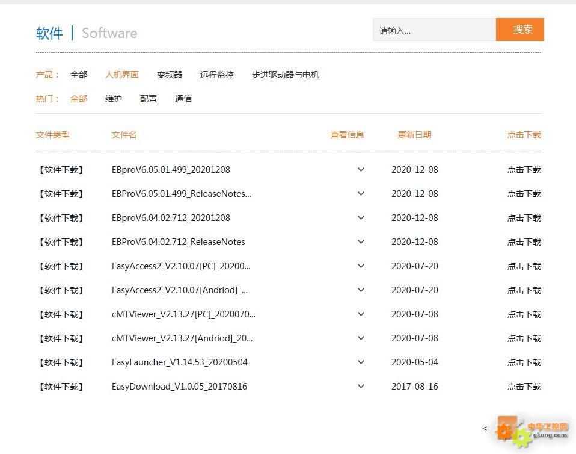Click file name EBProV6.04.02.712_ReleaseNotes
Screen dimensions: 576x454
pyautogui.click(x=178, y=241)
